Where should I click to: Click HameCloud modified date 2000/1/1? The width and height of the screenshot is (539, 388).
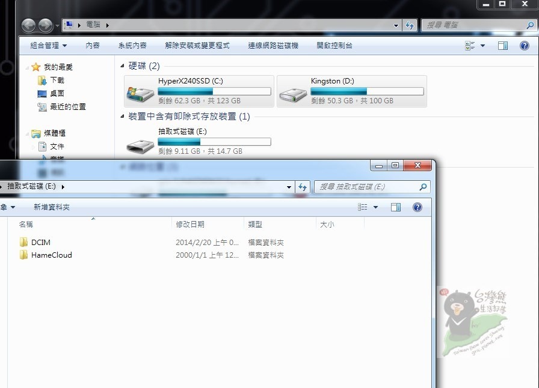pyautogui.click(x=207, y=255)
